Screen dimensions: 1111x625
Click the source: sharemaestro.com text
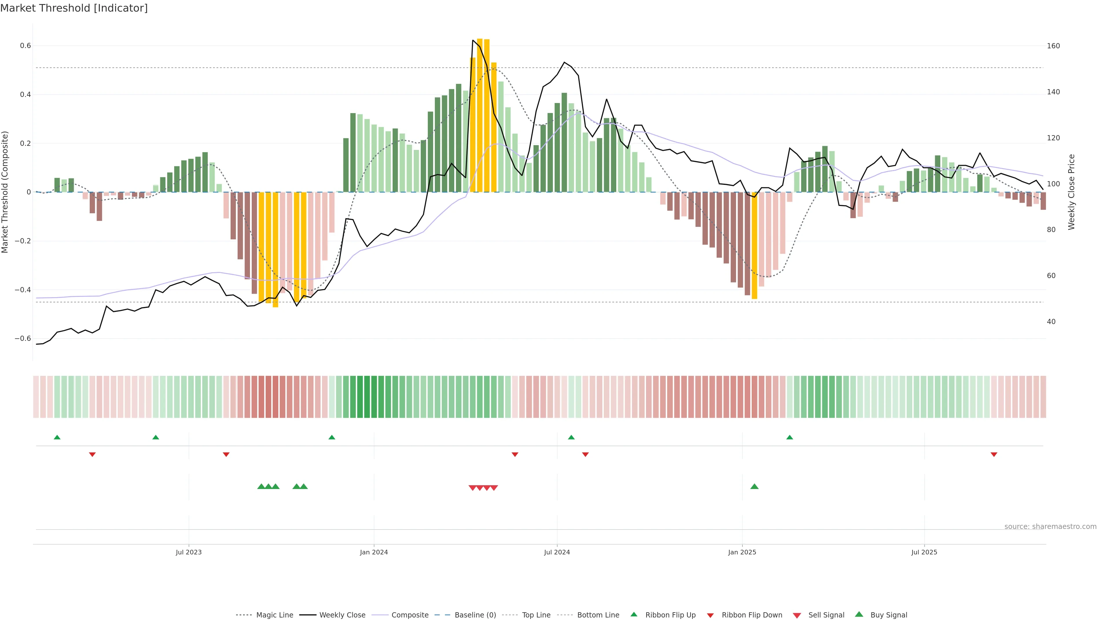[x=1050, y=527]
